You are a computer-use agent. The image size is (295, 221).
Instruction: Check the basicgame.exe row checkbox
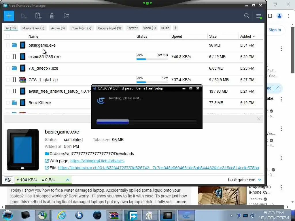click(8, 45)
